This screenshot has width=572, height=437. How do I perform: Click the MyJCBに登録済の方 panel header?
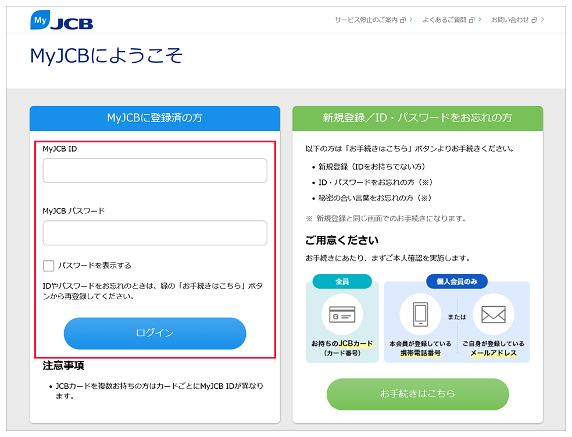155,118
